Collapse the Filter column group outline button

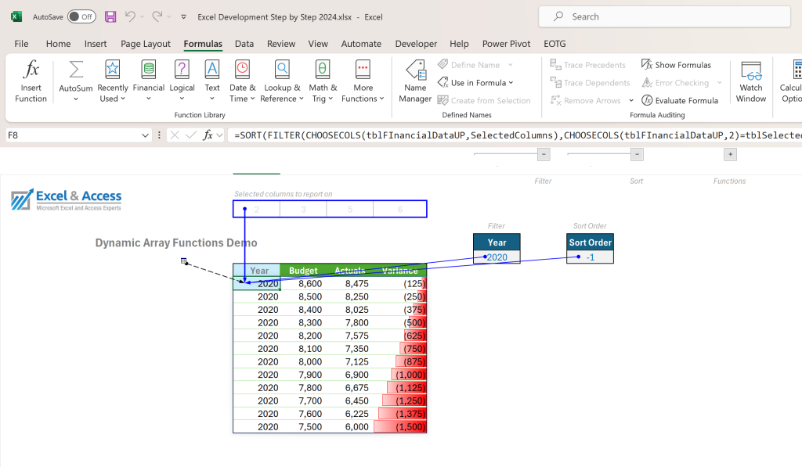click(x=544, y=154)
